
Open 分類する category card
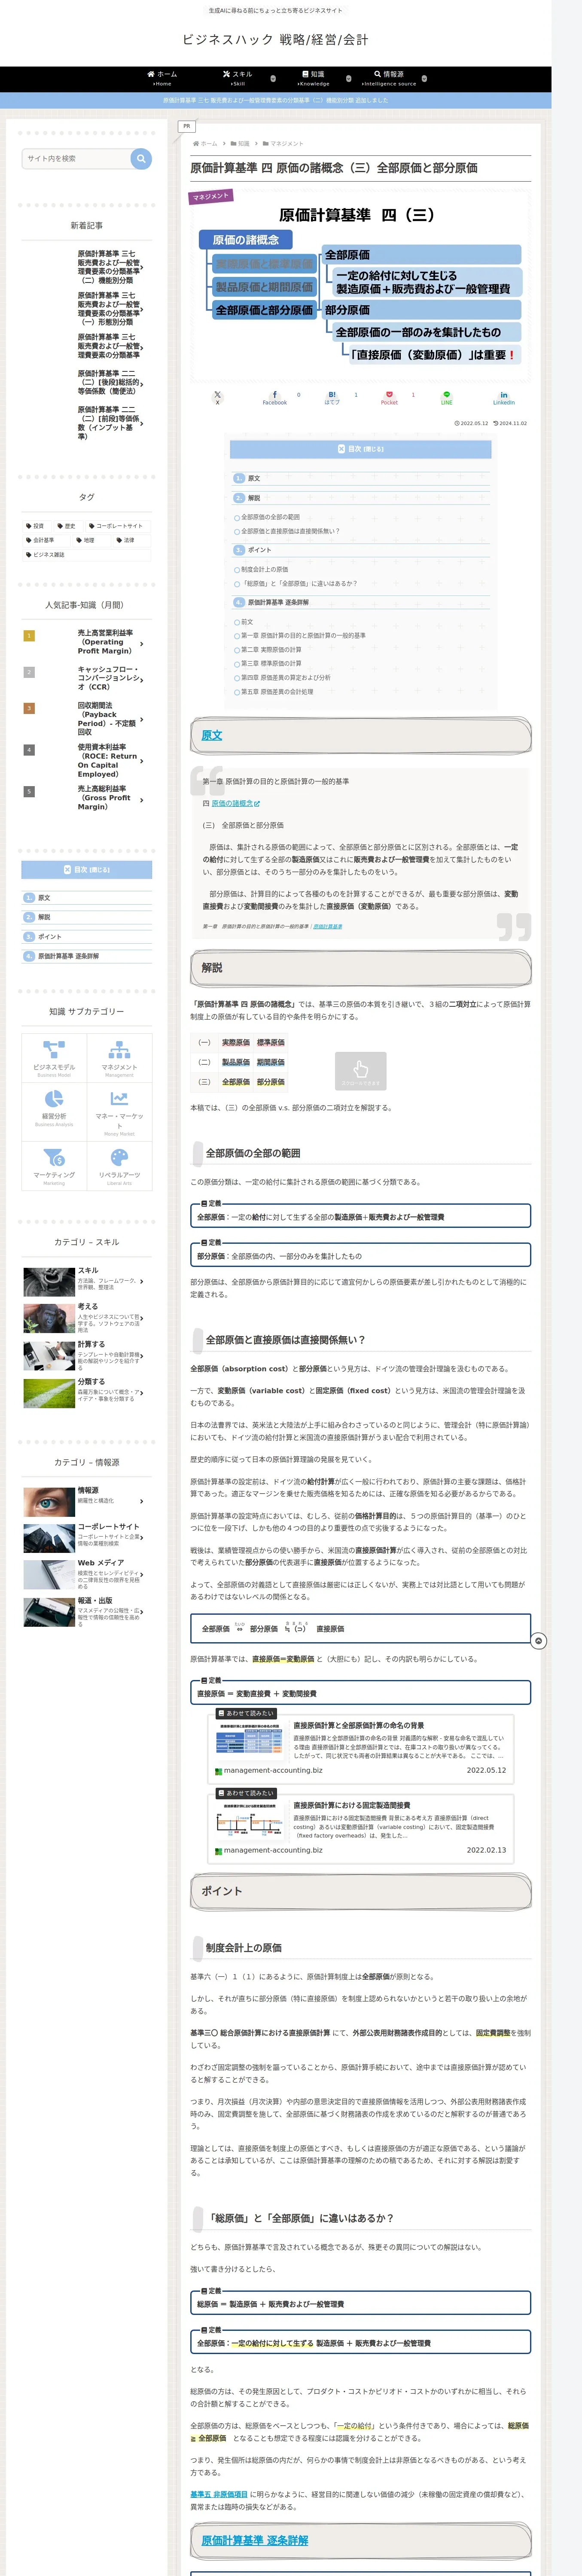[x=86, y=1393]
